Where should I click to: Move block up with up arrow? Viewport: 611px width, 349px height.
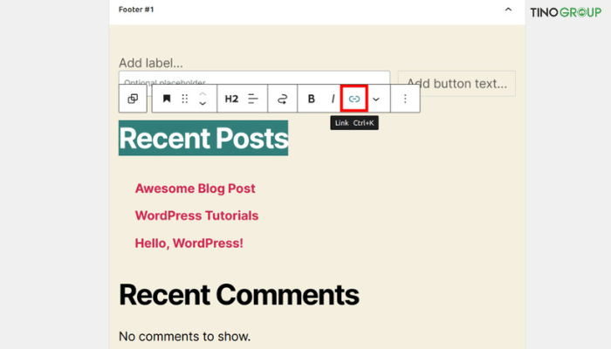pos(203,94)
